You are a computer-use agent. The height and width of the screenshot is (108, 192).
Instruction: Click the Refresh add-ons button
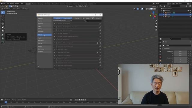(x=97, y=18)
